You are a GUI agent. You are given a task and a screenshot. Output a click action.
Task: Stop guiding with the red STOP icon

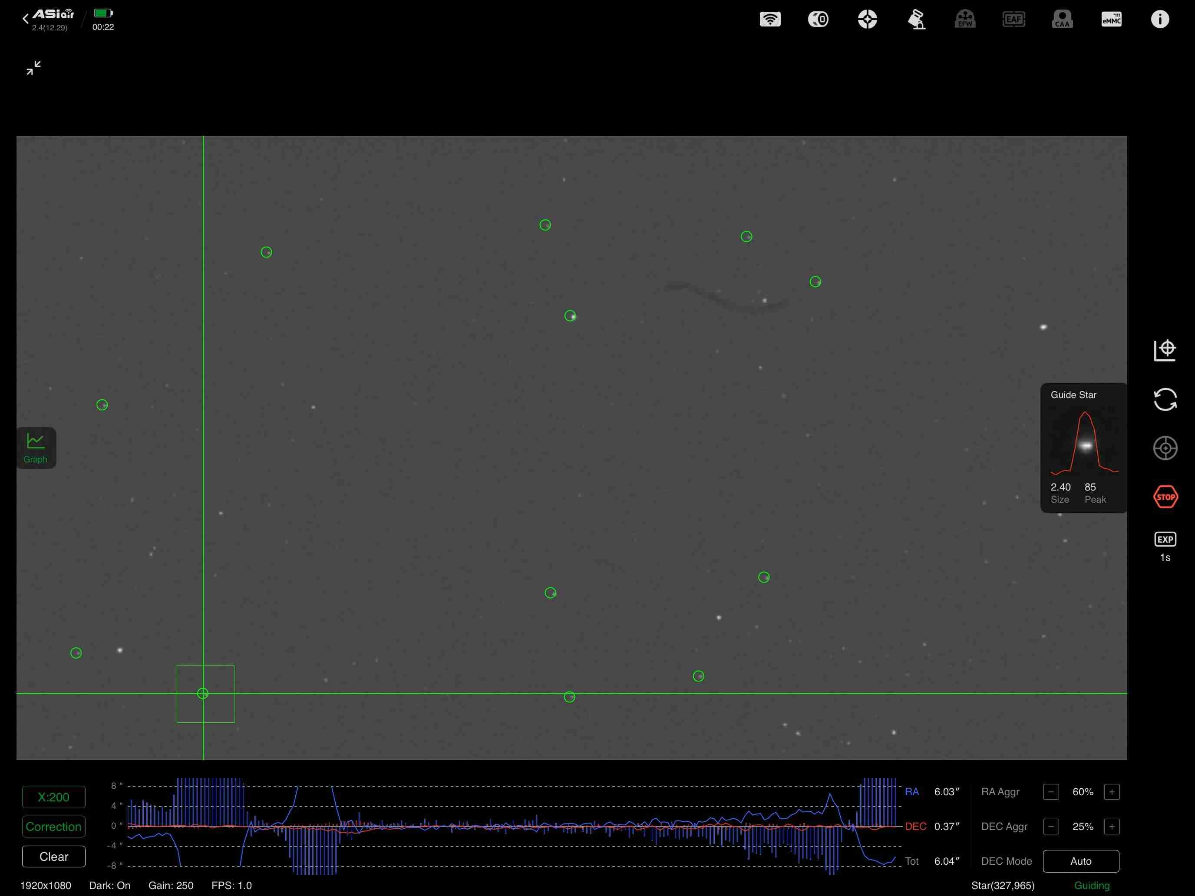click(1165, 497)
